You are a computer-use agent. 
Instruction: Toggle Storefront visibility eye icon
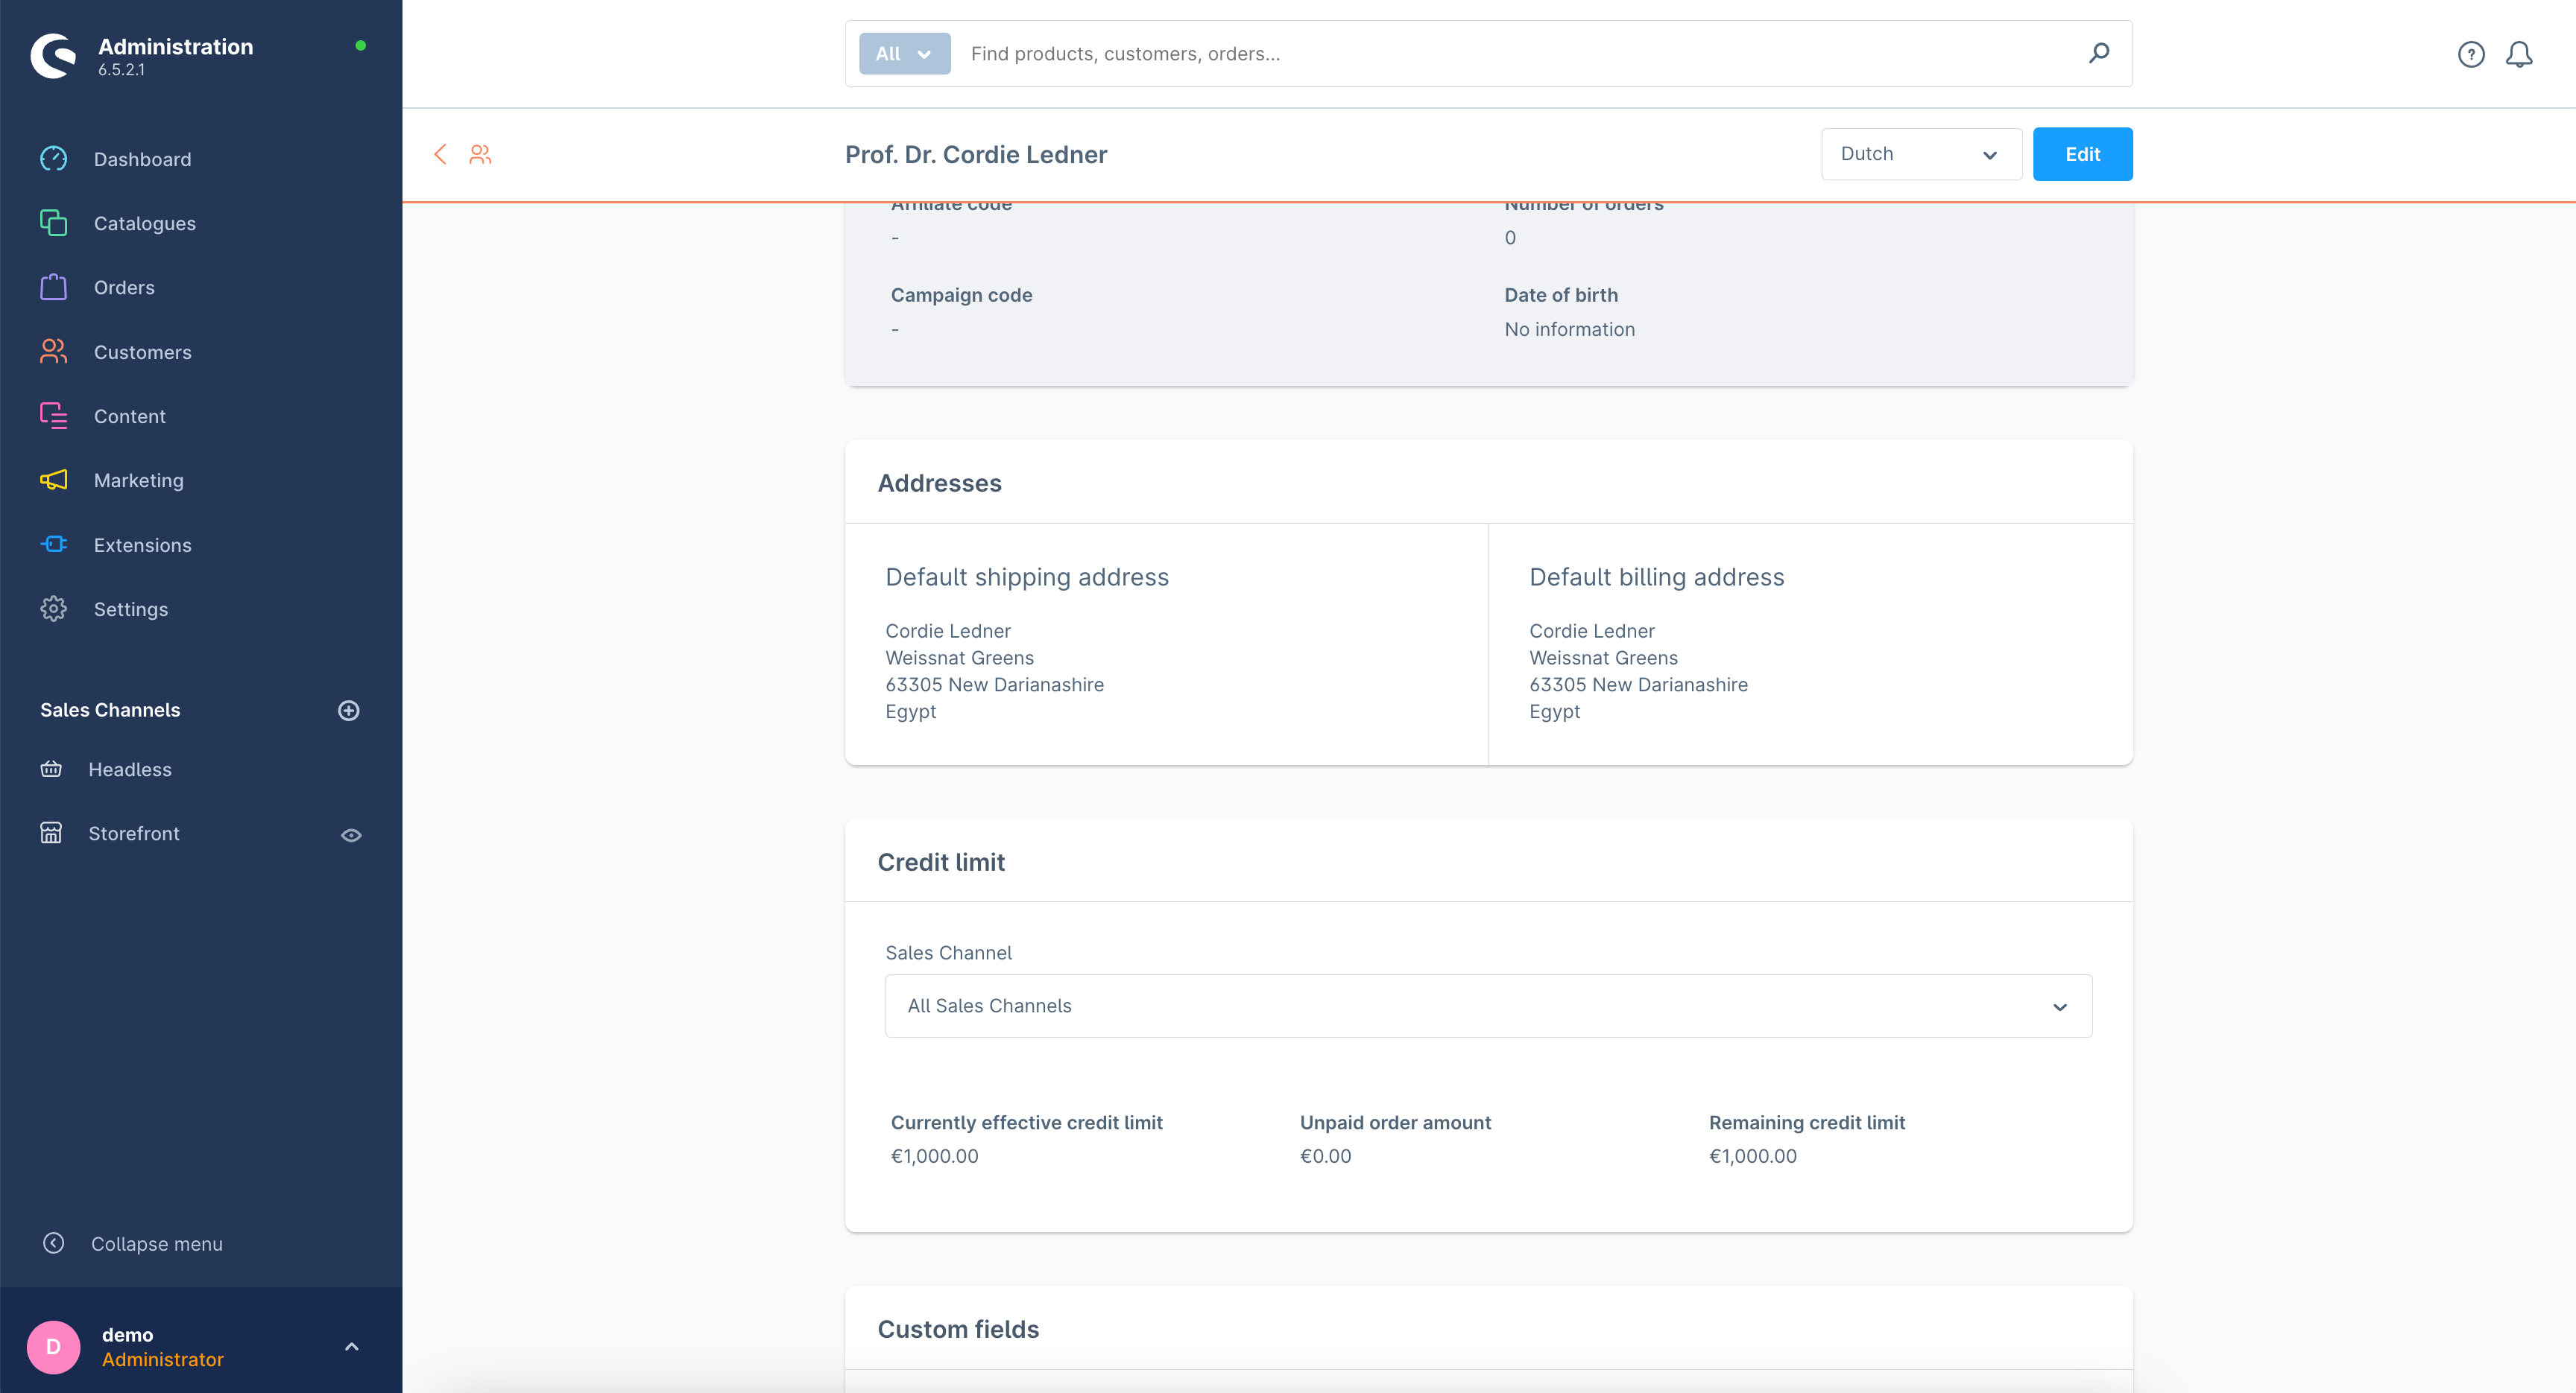[x=352, y=834]
